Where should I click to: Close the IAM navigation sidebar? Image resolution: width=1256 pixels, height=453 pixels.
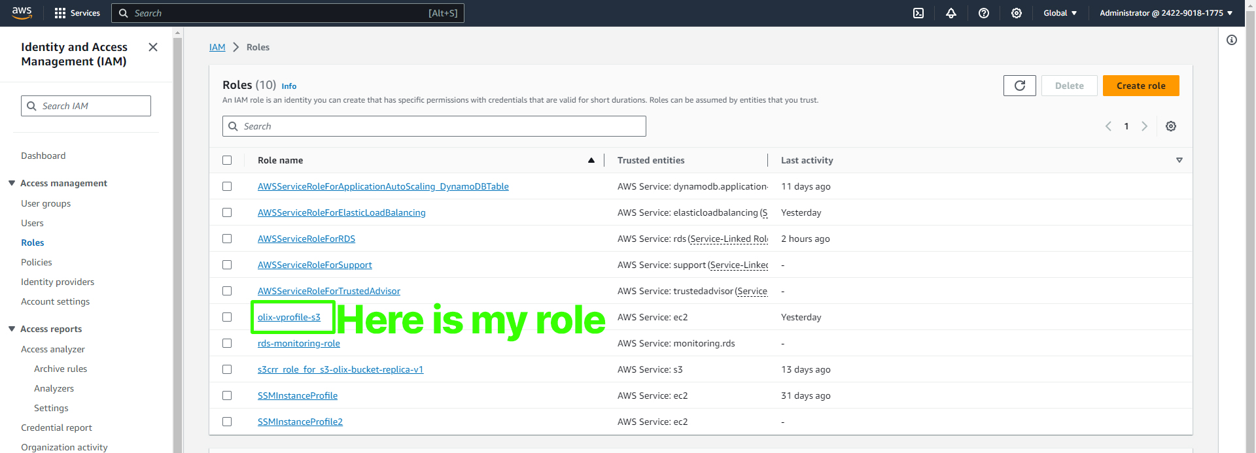pos(153,47)
